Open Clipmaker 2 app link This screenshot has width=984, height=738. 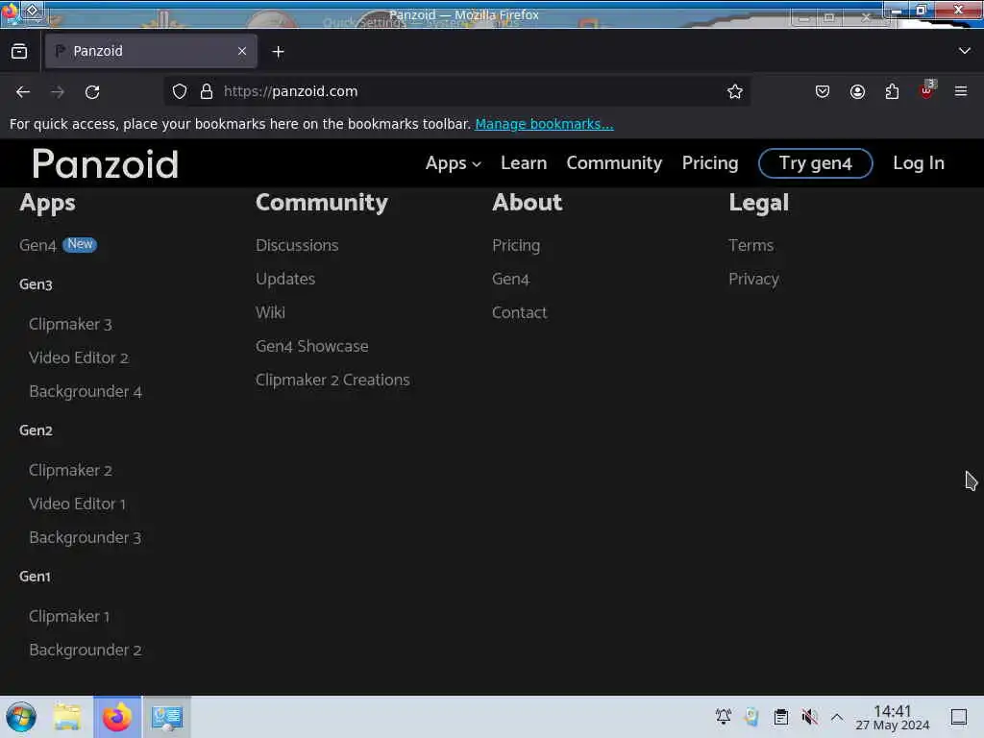[x=70, y=471]
